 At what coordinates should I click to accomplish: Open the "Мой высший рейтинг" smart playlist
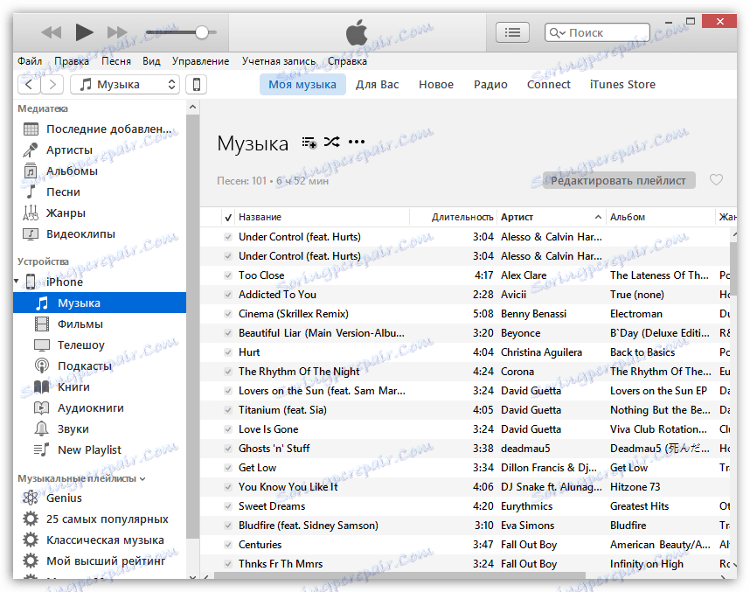[x=100, y=561]
